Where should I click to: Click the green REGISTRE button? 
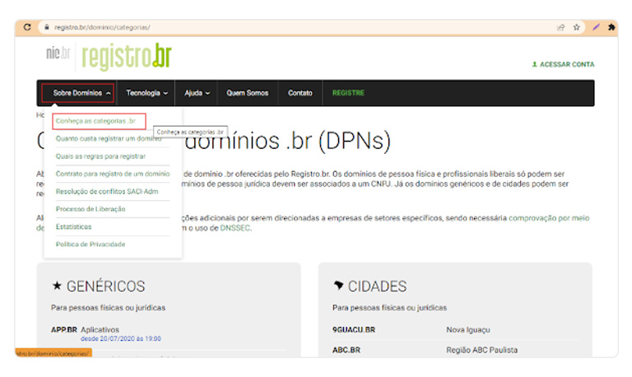pyautogui.click(x=348, y=93)
